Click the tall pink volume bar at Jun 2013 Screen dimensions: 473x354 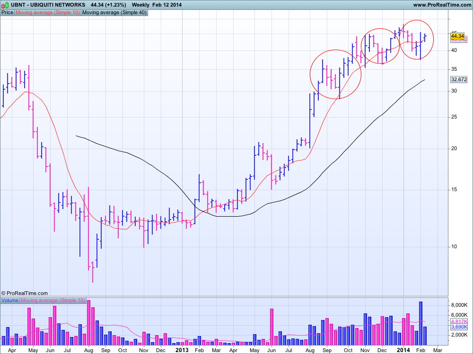coord(272,327)
